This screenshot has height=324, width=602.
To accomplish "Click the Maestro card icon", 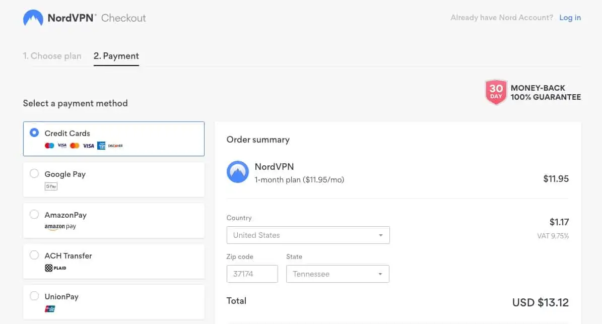I will coord(49,146).
